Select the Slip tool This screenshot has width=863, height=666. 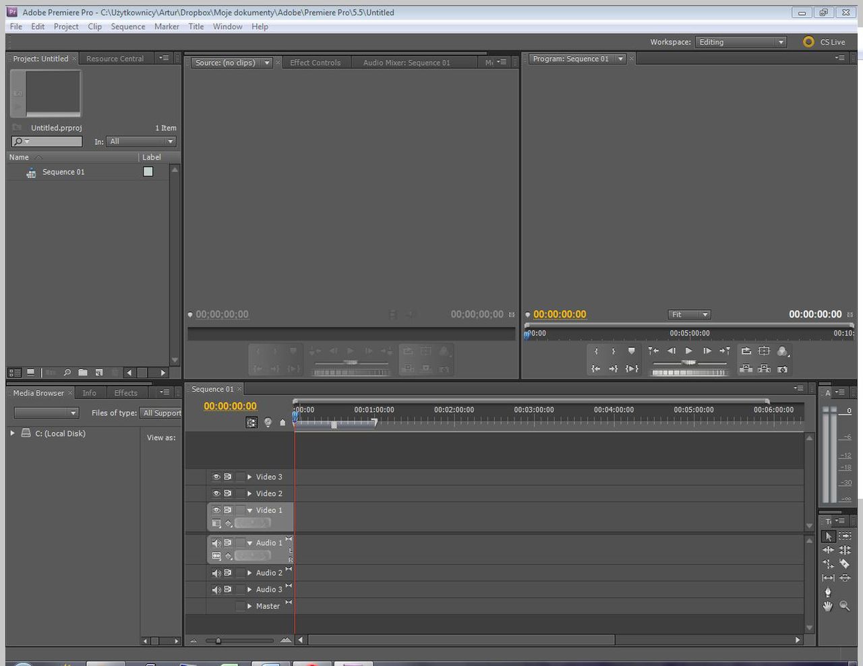click(x=828, y=578)
